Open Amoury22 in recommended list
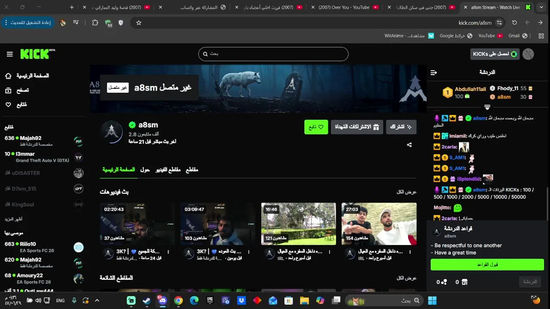The width and height of the screenshot is (550, 309). 44,279
